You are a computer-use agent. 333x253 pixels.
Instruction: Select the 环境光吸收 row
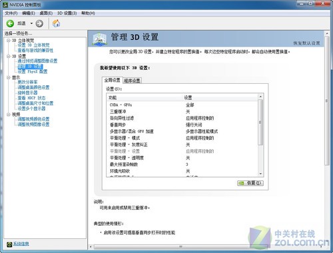(182, 171)
